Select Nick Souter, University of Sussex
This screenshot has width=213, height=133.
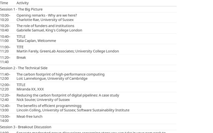tap(43, 99)
